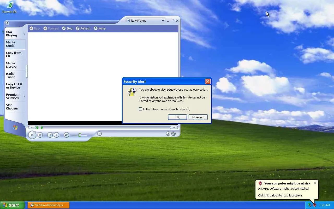Screen dimensions: 334x209
Task: Click the Play button in Media Player
Action: [x=32, y=135]
